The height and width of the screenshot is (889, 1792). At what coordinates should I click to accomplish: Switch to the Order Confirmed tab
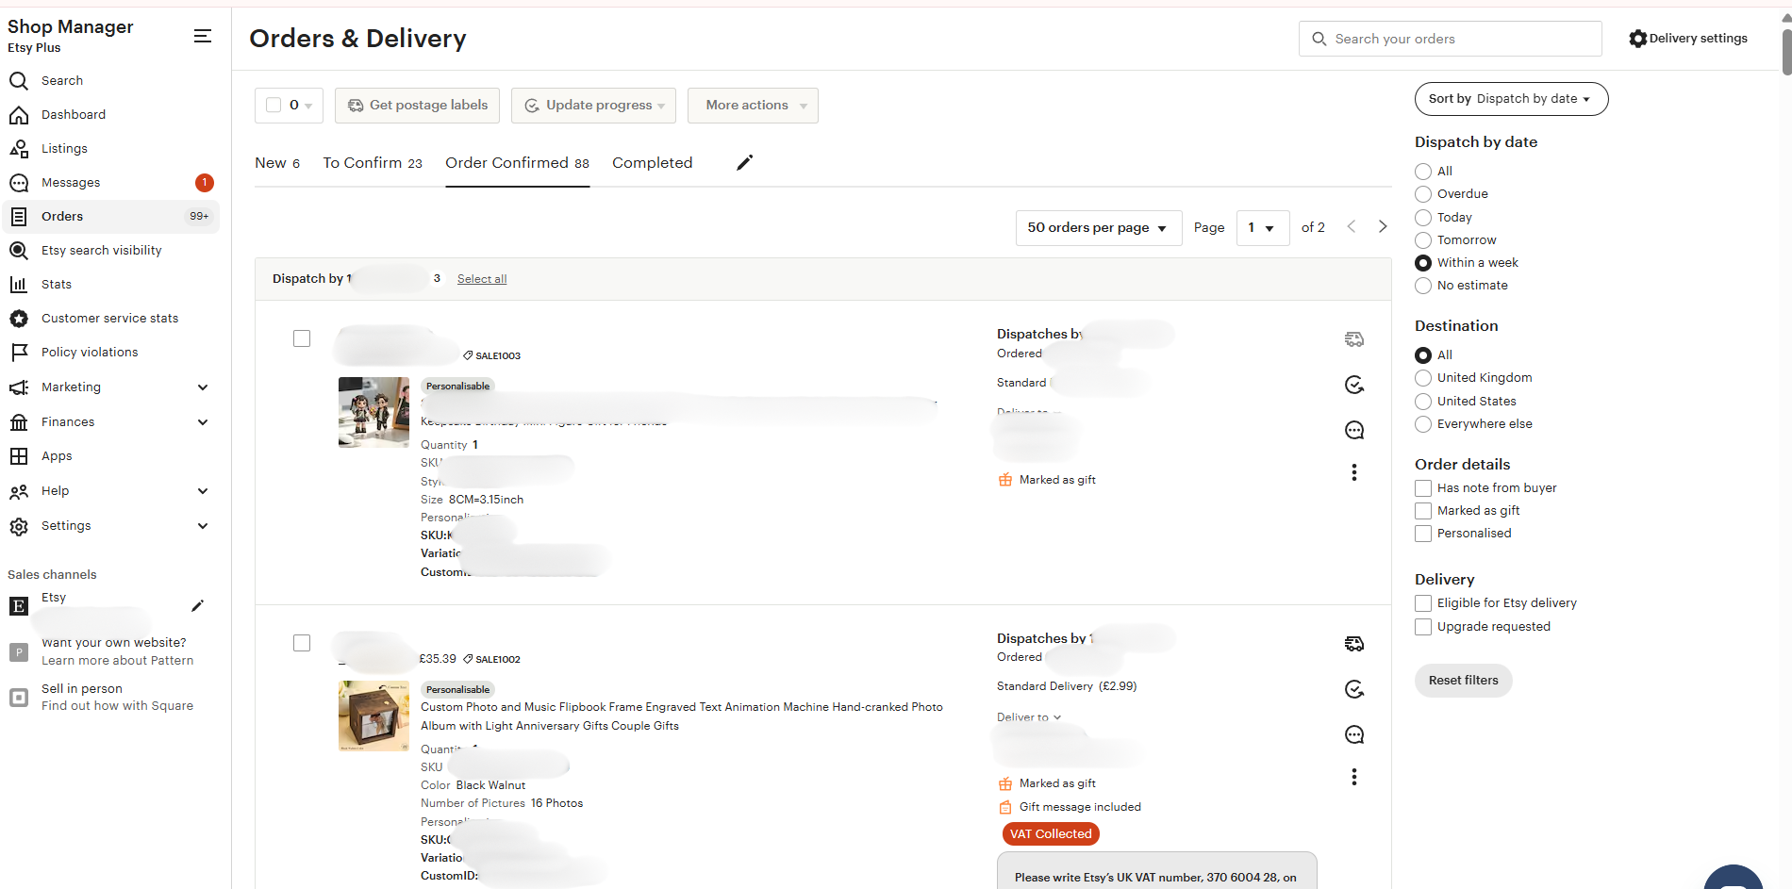[x=518, y=163]
